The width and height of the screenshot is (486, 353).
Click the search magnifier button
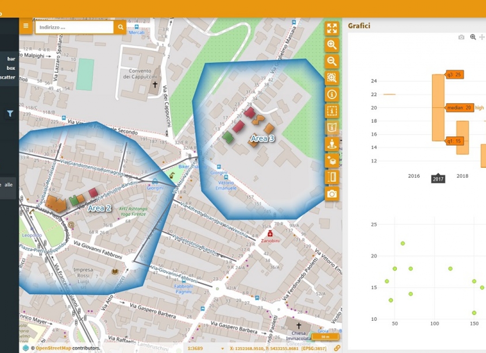tap(120, 27)
